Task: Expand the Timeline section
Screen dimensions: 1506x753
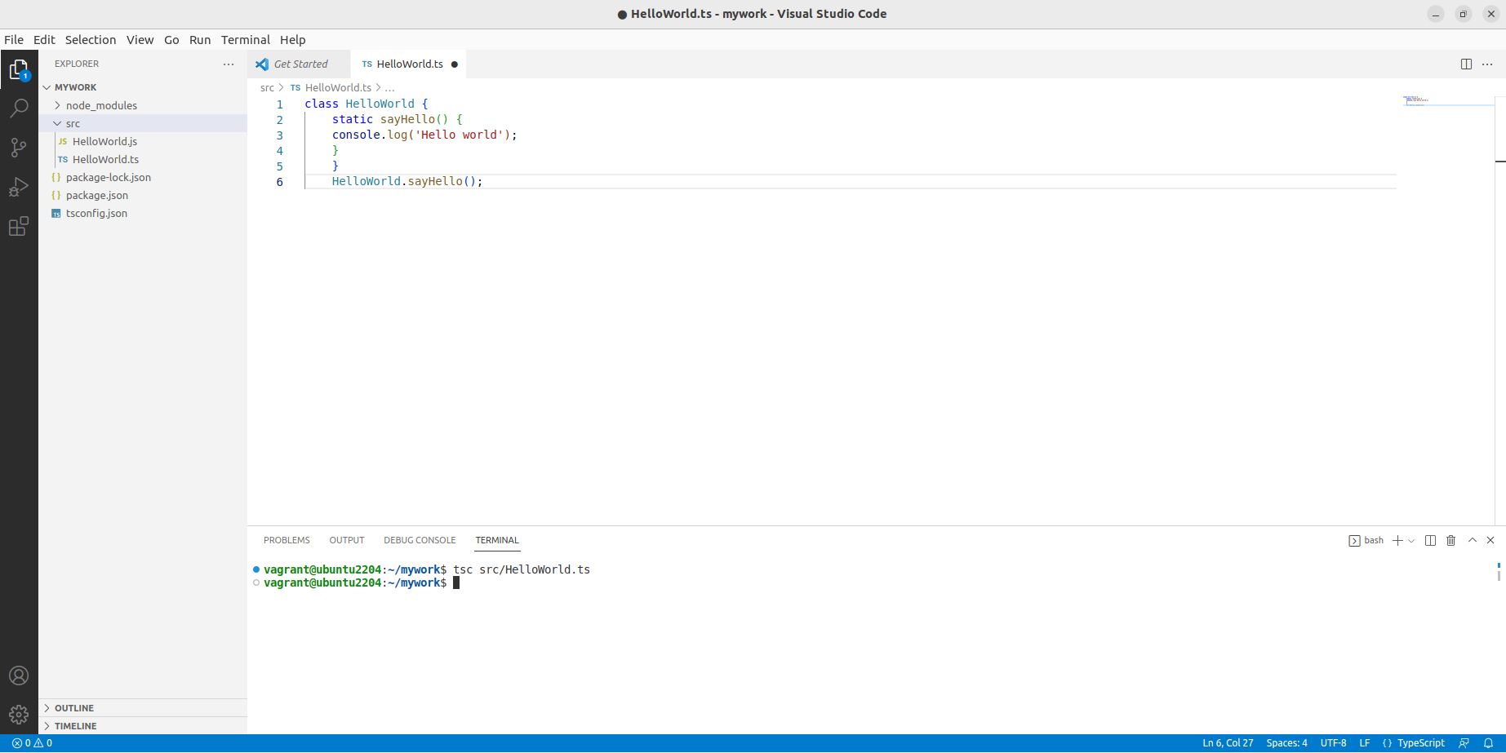Action: pyautogui.click(x=75, y=725)
